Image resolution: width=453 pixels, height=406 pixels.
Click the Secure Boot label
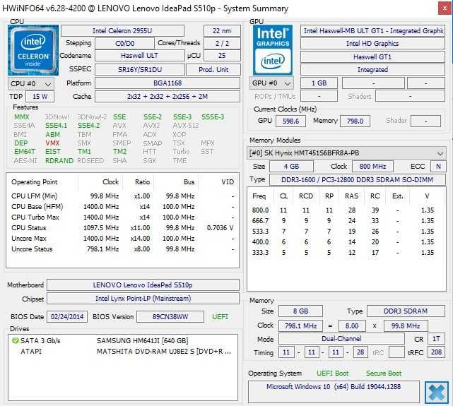coord(384,374)
